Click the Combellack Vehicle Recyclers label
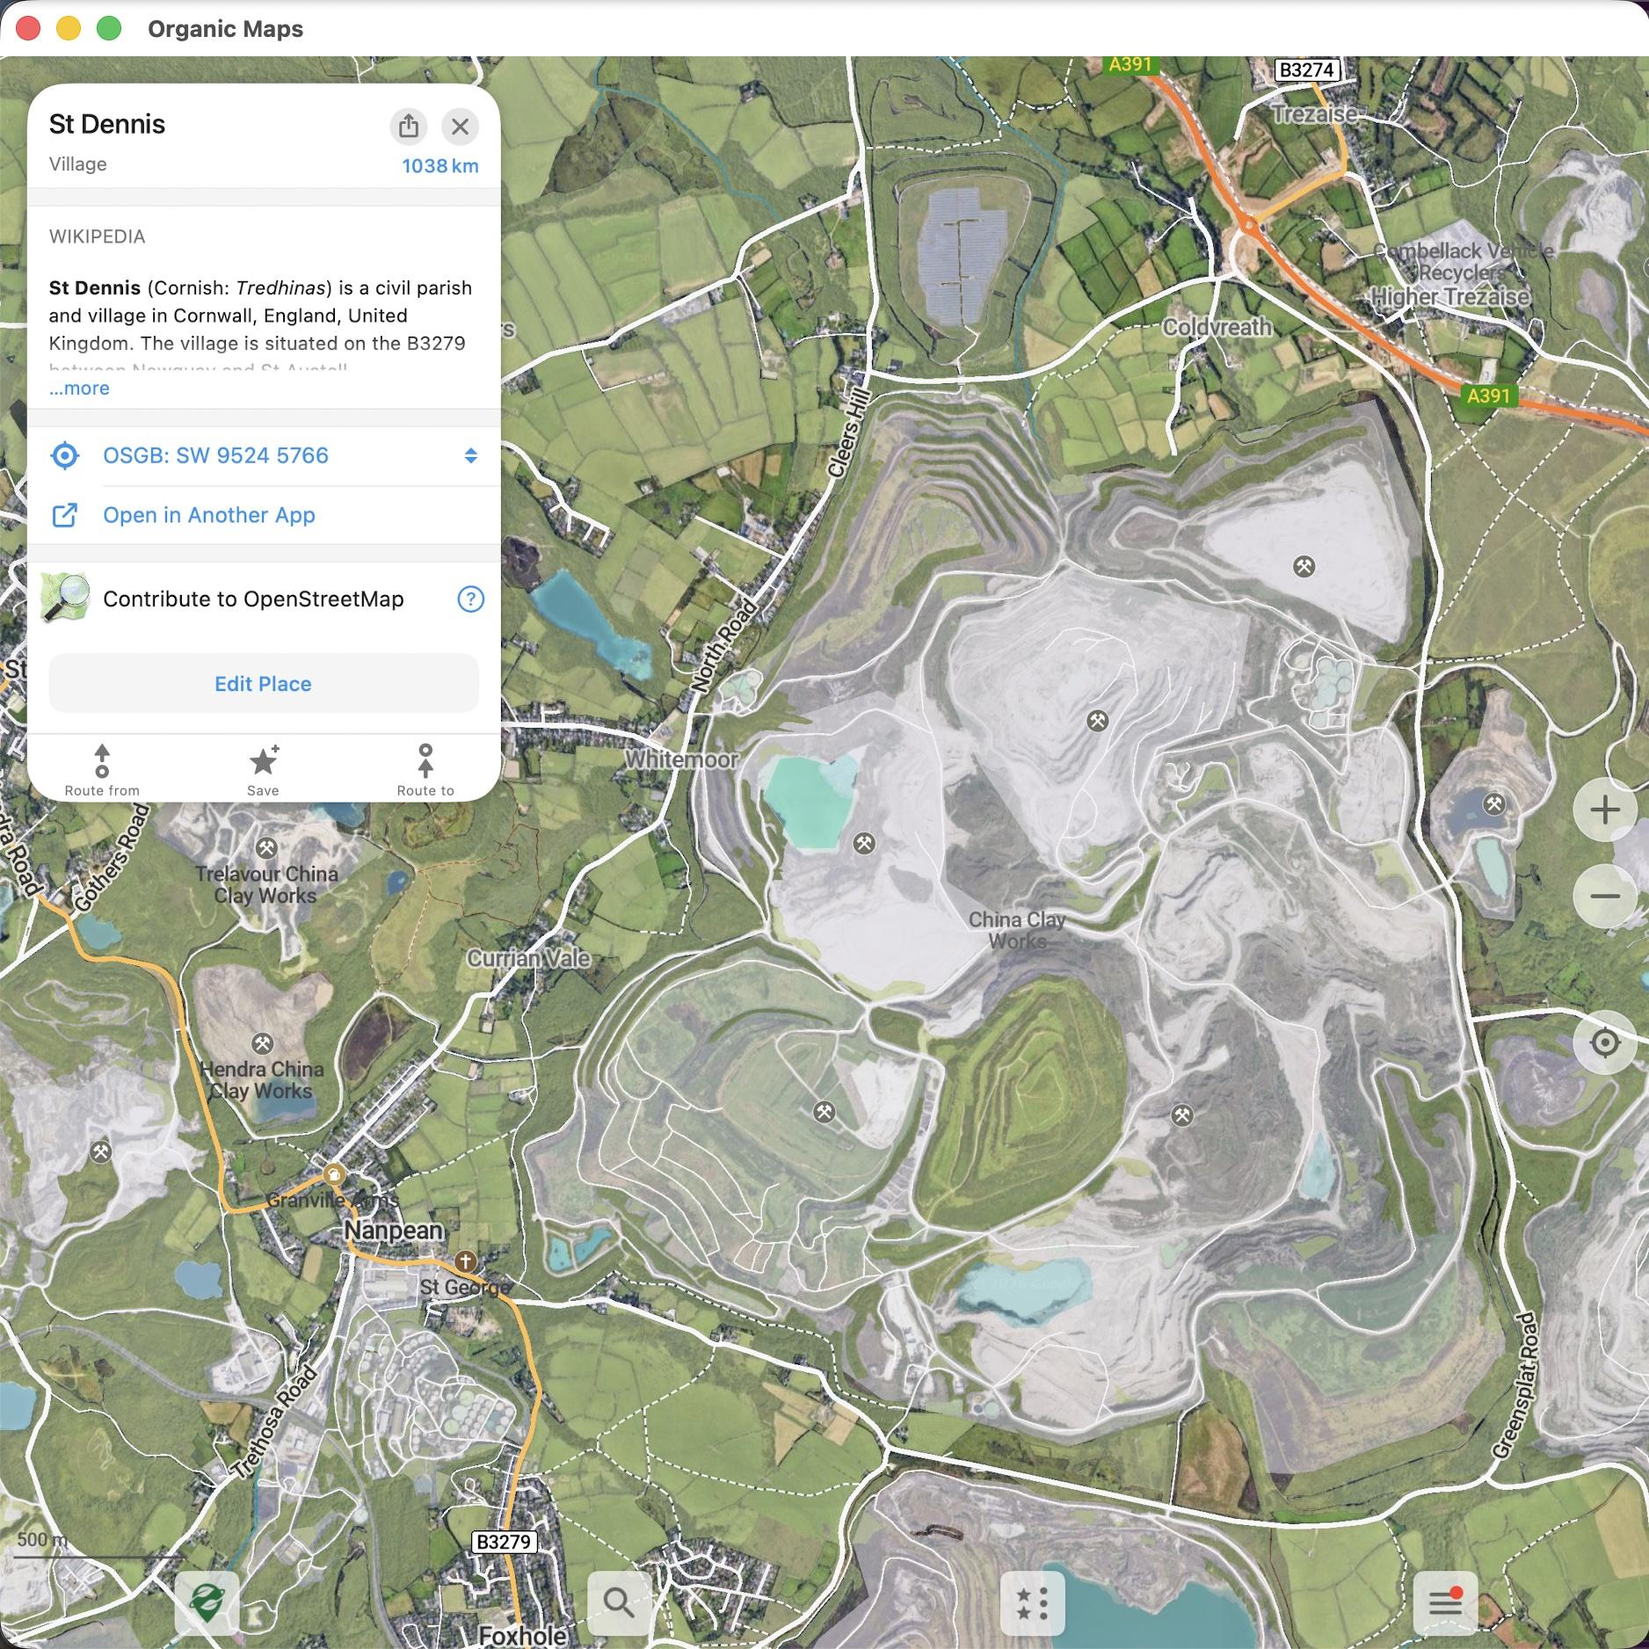The image size is (1649, 1649). (x=1463, y=261)
